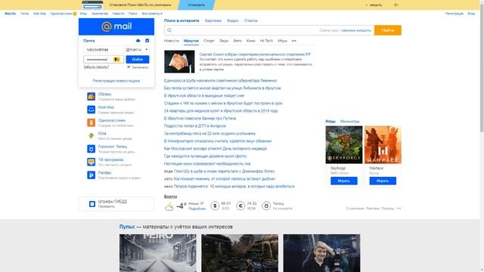Click the Штрафы ГИБДД shield icon
484x272 pixels.
pyautogui.click(x=92, y=204)
